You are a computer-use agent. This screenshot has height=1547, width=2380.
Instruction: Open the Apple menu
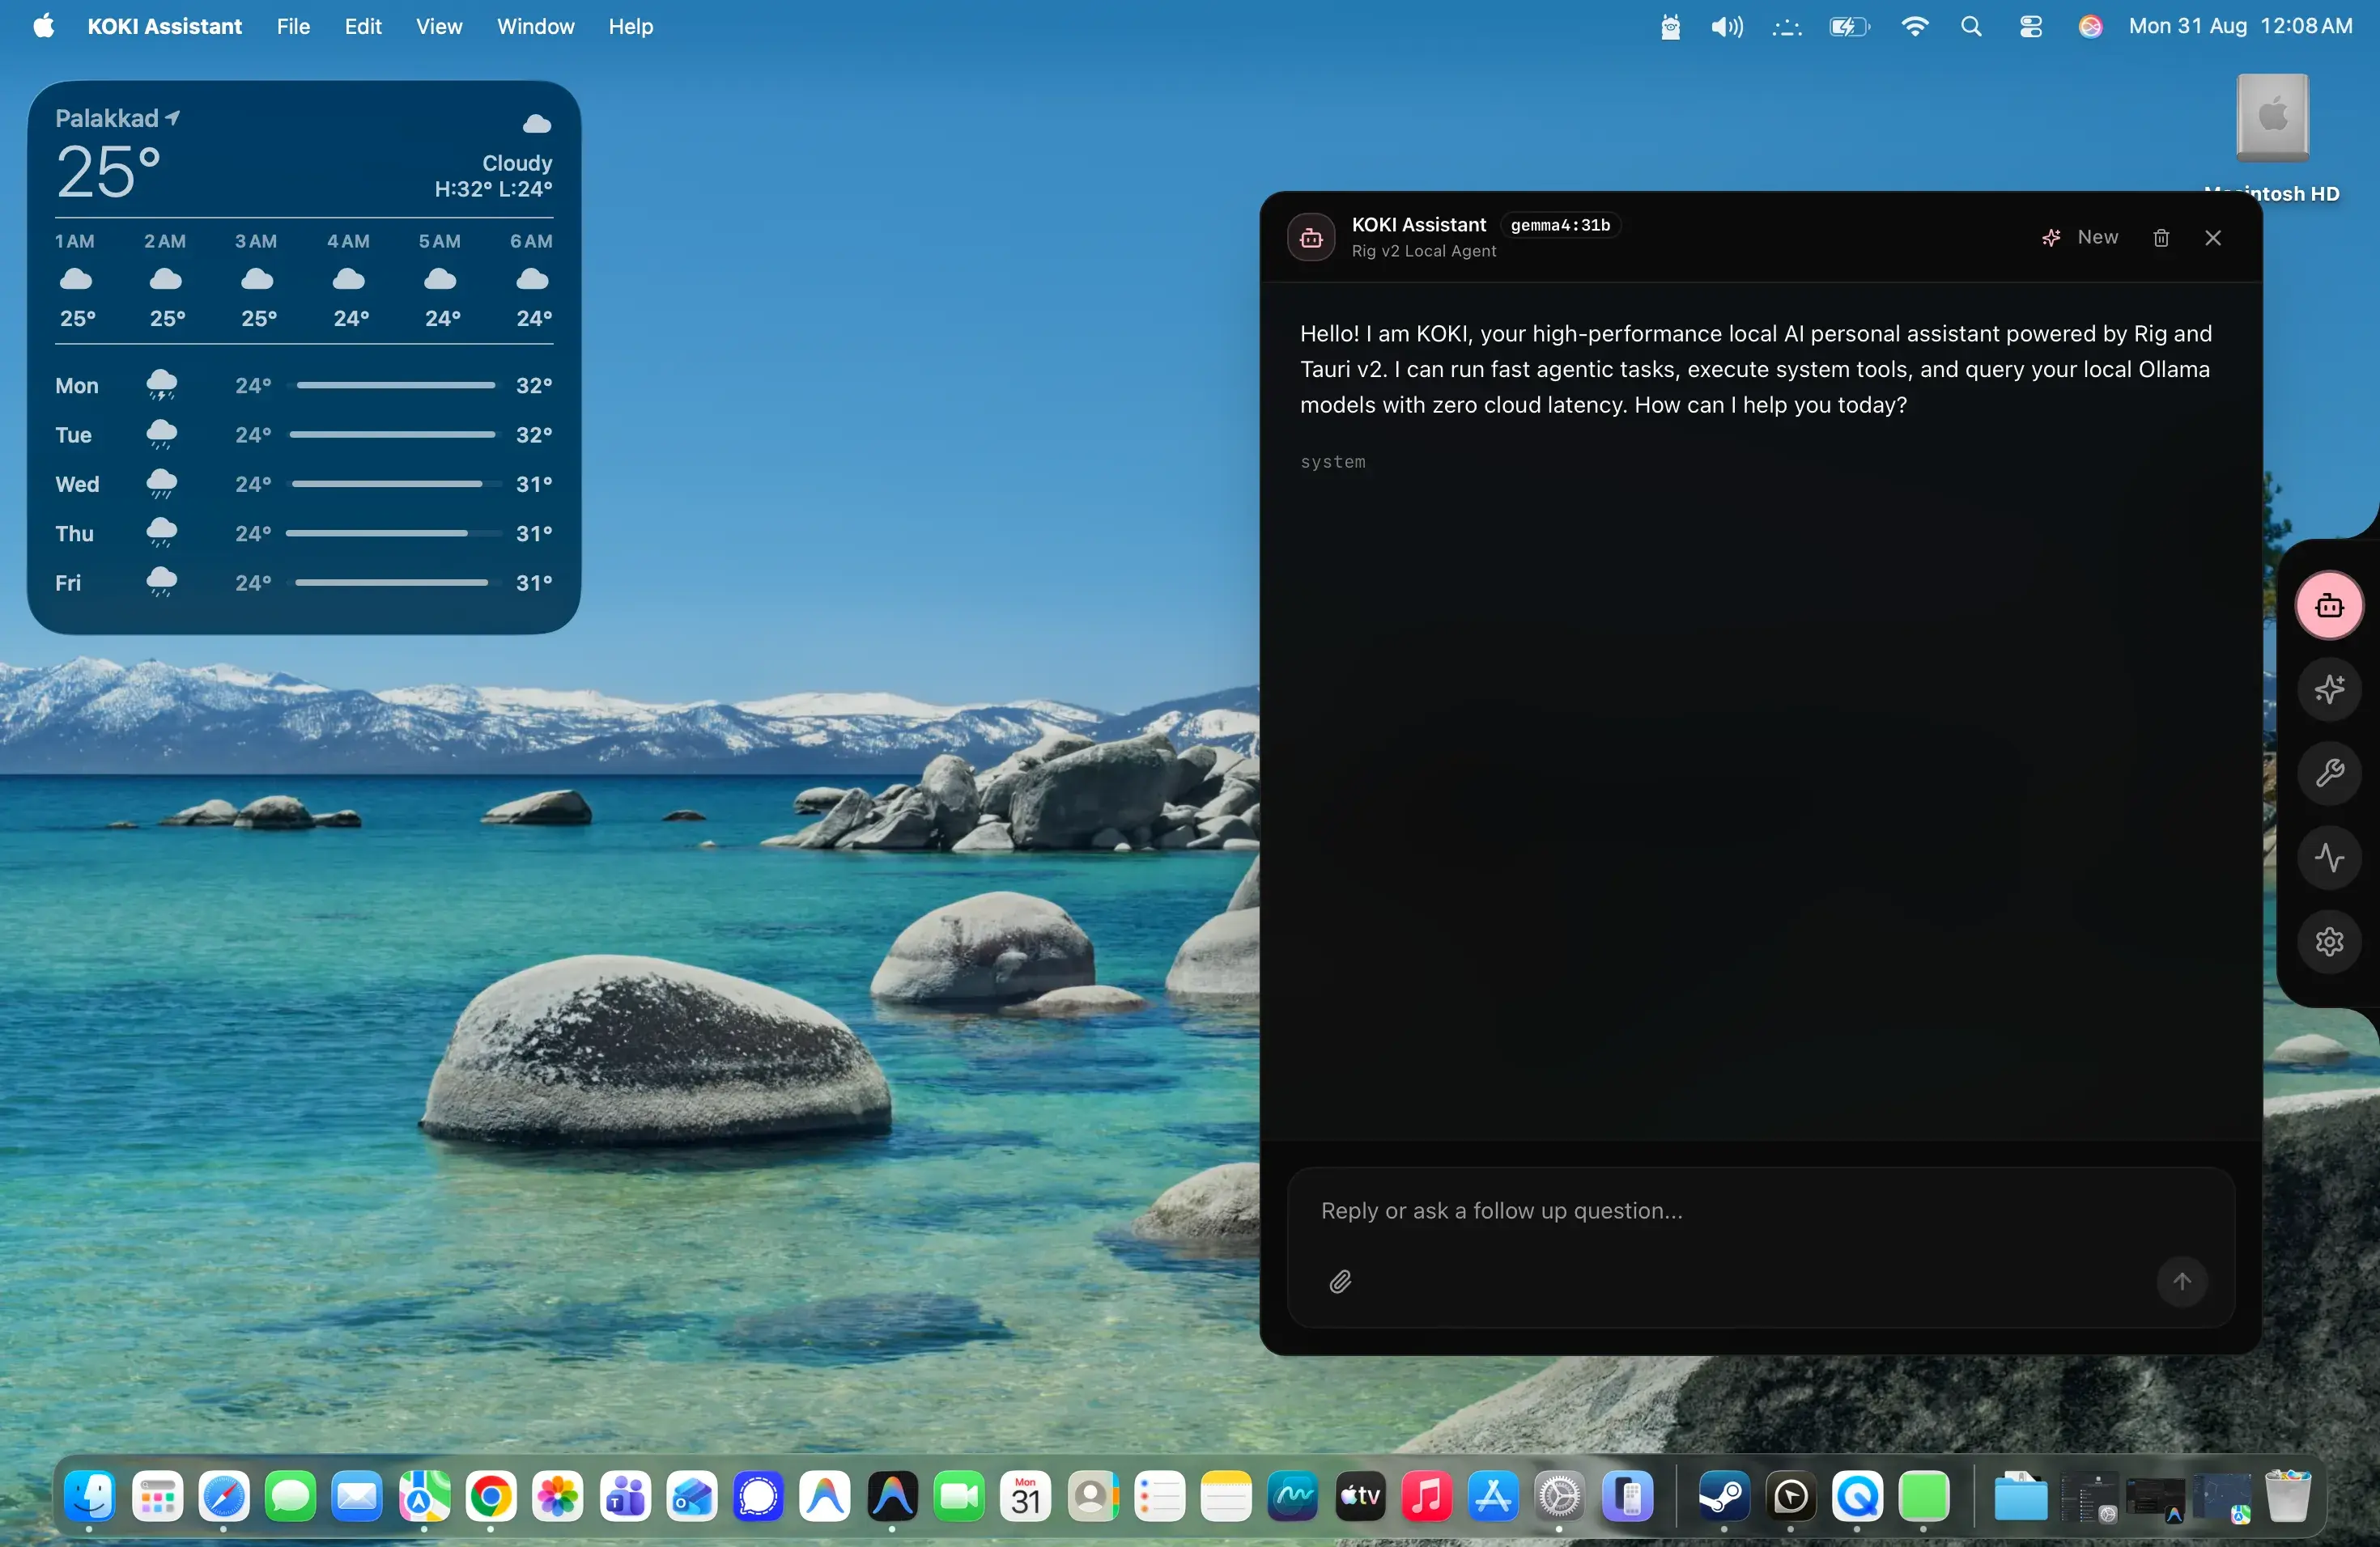[43, 27]
